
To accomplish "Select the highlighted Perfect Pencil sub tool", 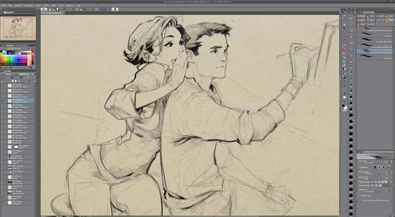I will [x=375, y=52].
